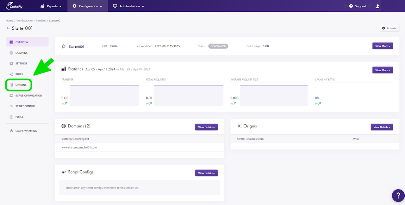Click the gear icon for Settings sidebar
The width and height of the screenshot is (405, 205).
point(11,63)
